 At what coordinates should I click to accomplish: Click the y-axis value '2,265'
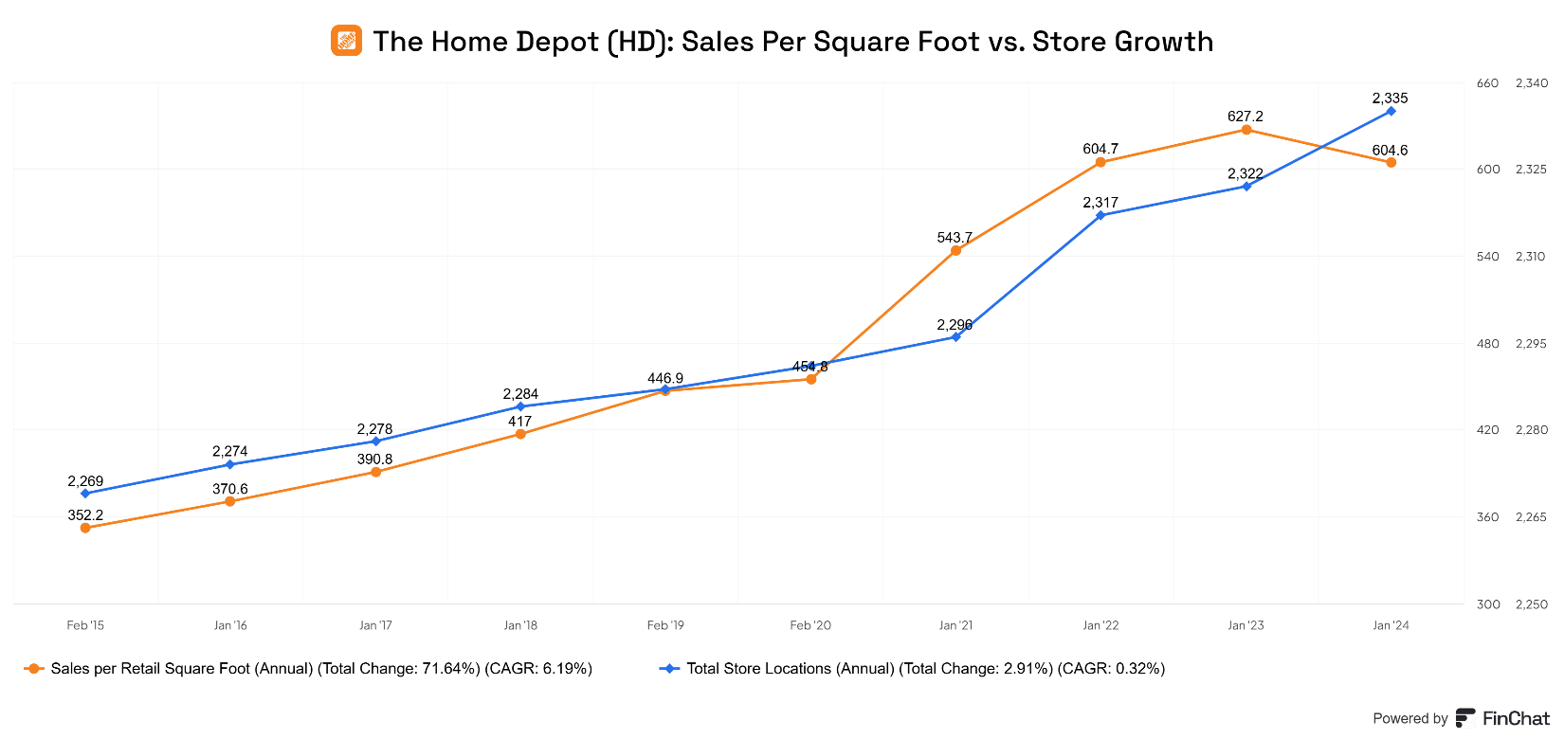pyautogui.click(x=1532, y=517)
